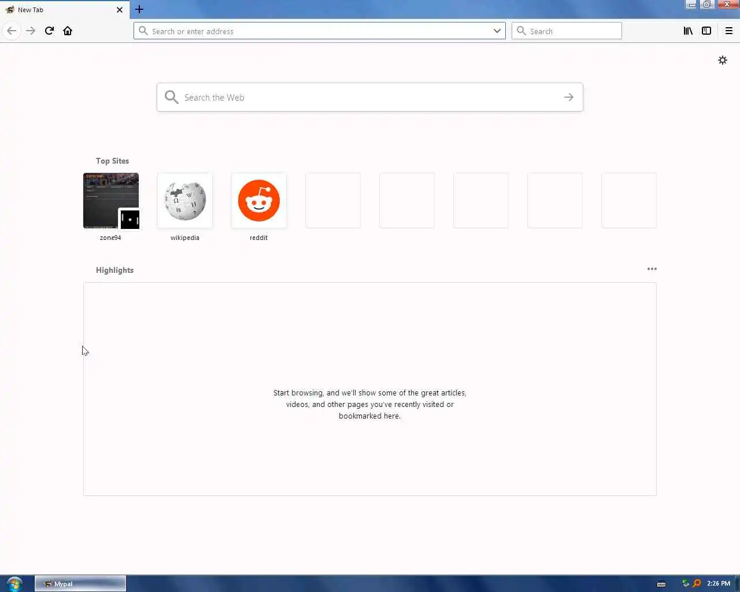Viewport: 740px width, 592px height.
Task: Open the wikipedia top site tile
Action: click(x=185, y=201)
